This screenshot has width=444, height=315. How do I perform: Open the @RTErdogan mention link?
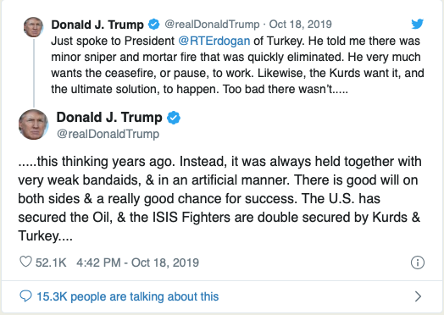(x=214, y=41)
